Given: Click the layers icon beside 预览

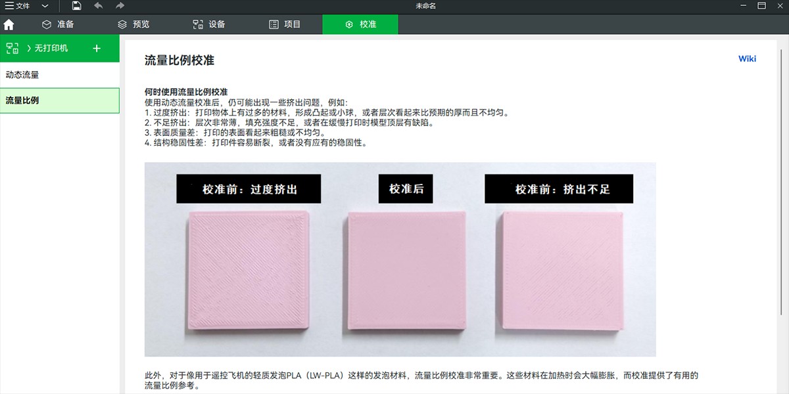Looking at the screenshot, I should [x=121, y=24].
